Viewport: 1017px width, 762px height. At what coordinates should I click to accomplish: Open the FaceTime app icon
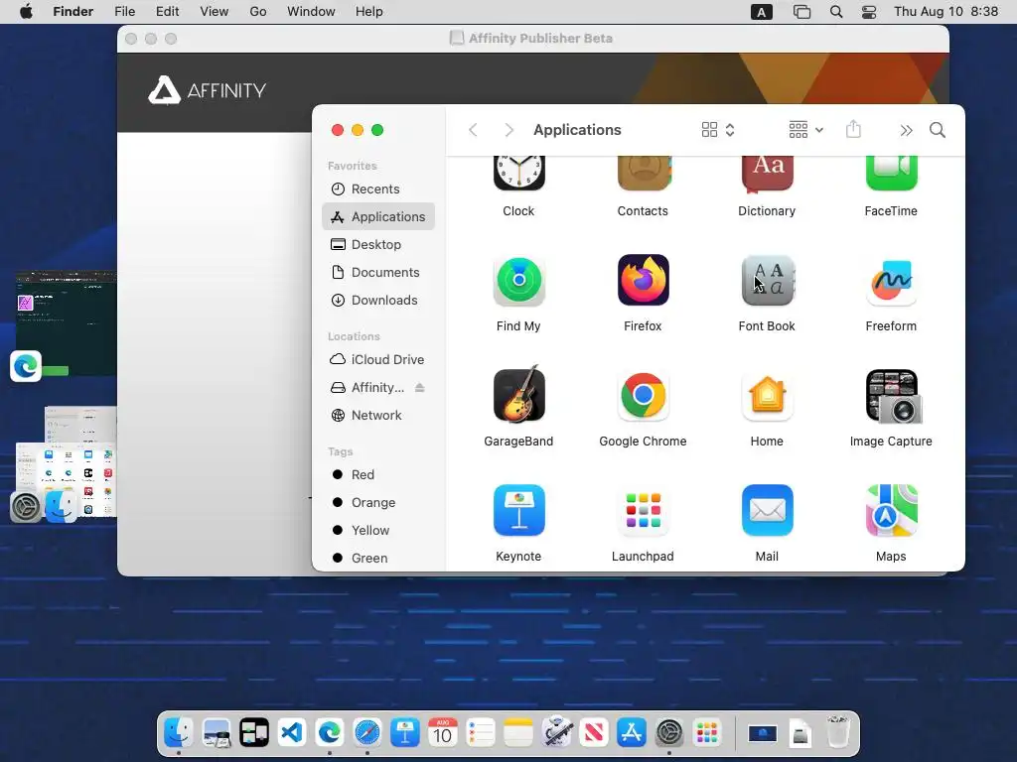coord(891,173)
